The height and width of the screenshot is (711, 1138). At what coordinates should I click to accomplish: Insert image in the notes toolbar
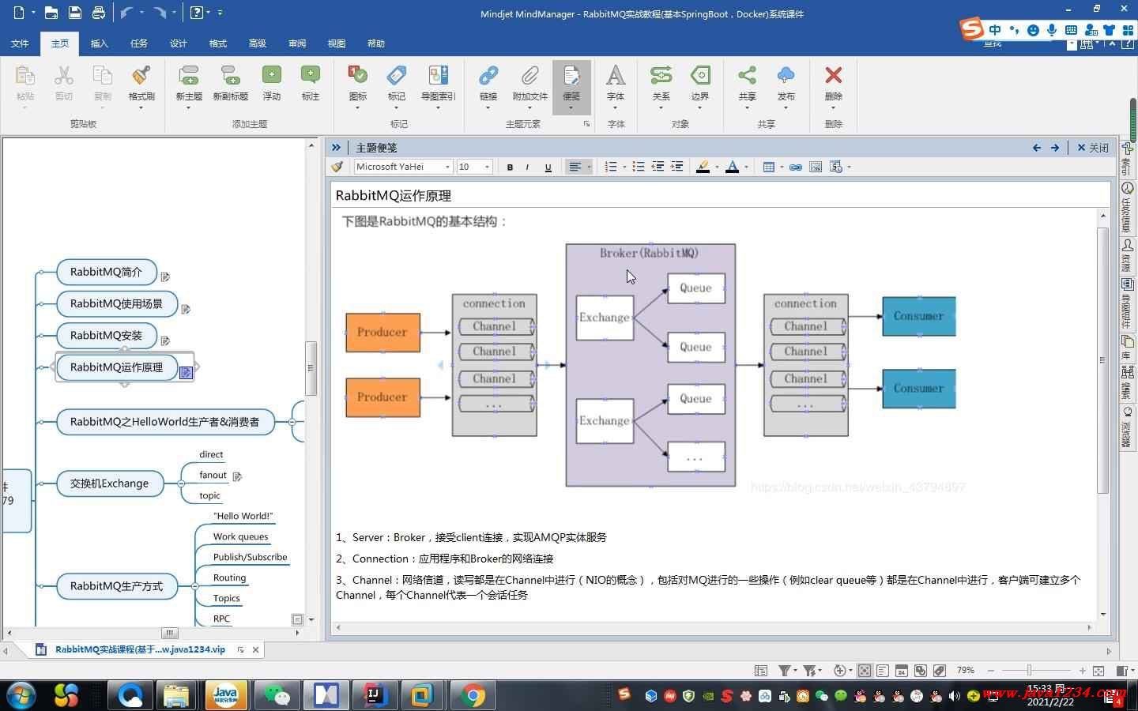pos(816,167)
